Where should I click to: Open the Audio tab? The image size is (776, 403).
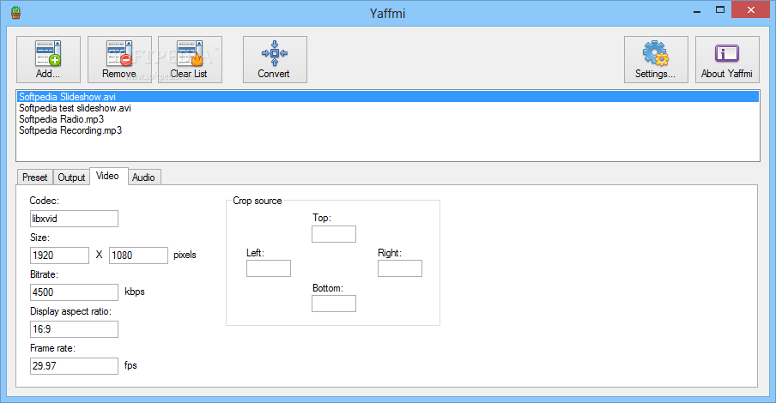click(144, 177)
